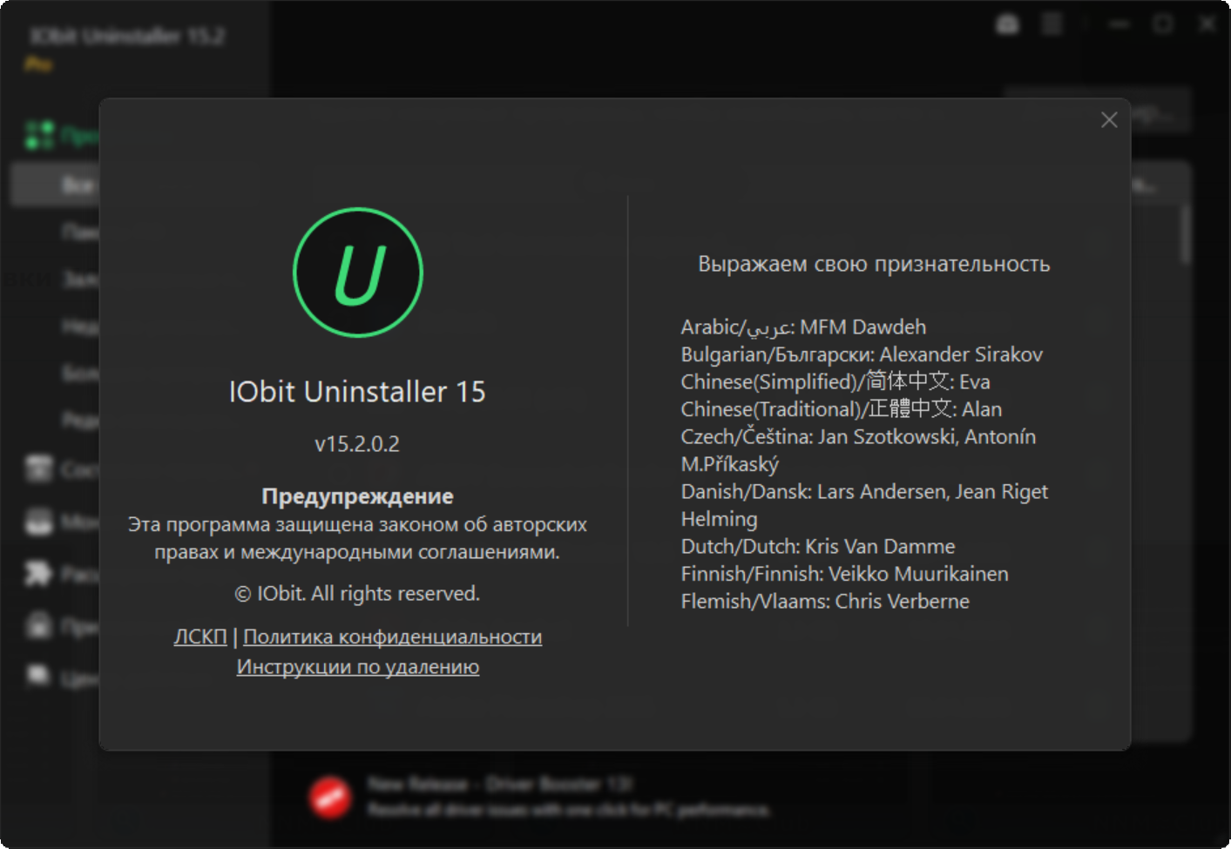Viewport: 1231px width, 849px height.
Task: Click the install monitor icon in sidebar
Action: (x=38, y=521)
